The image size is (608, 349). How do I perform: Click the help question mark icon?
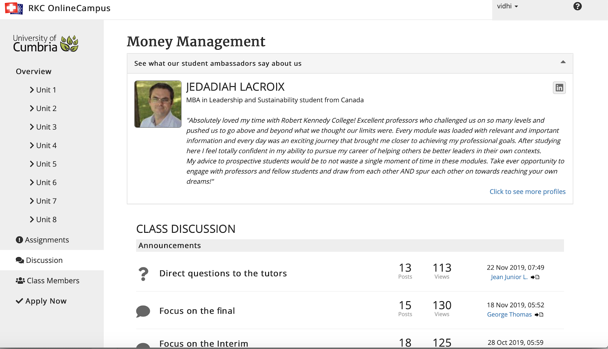(x=577, y=6)
